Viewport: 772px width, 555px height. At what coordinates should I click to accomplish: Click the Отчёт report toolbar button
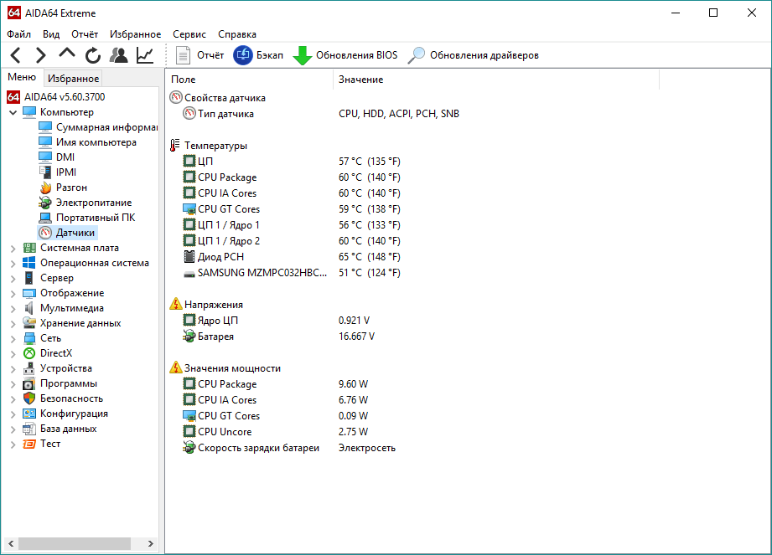(199, 55)
